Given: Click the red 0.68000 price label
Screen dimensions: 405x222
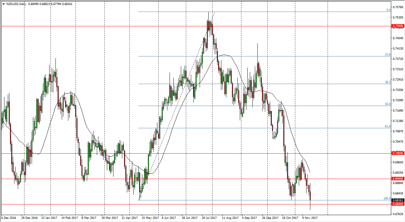Looking at the screenshot, I should coord(397,204).
